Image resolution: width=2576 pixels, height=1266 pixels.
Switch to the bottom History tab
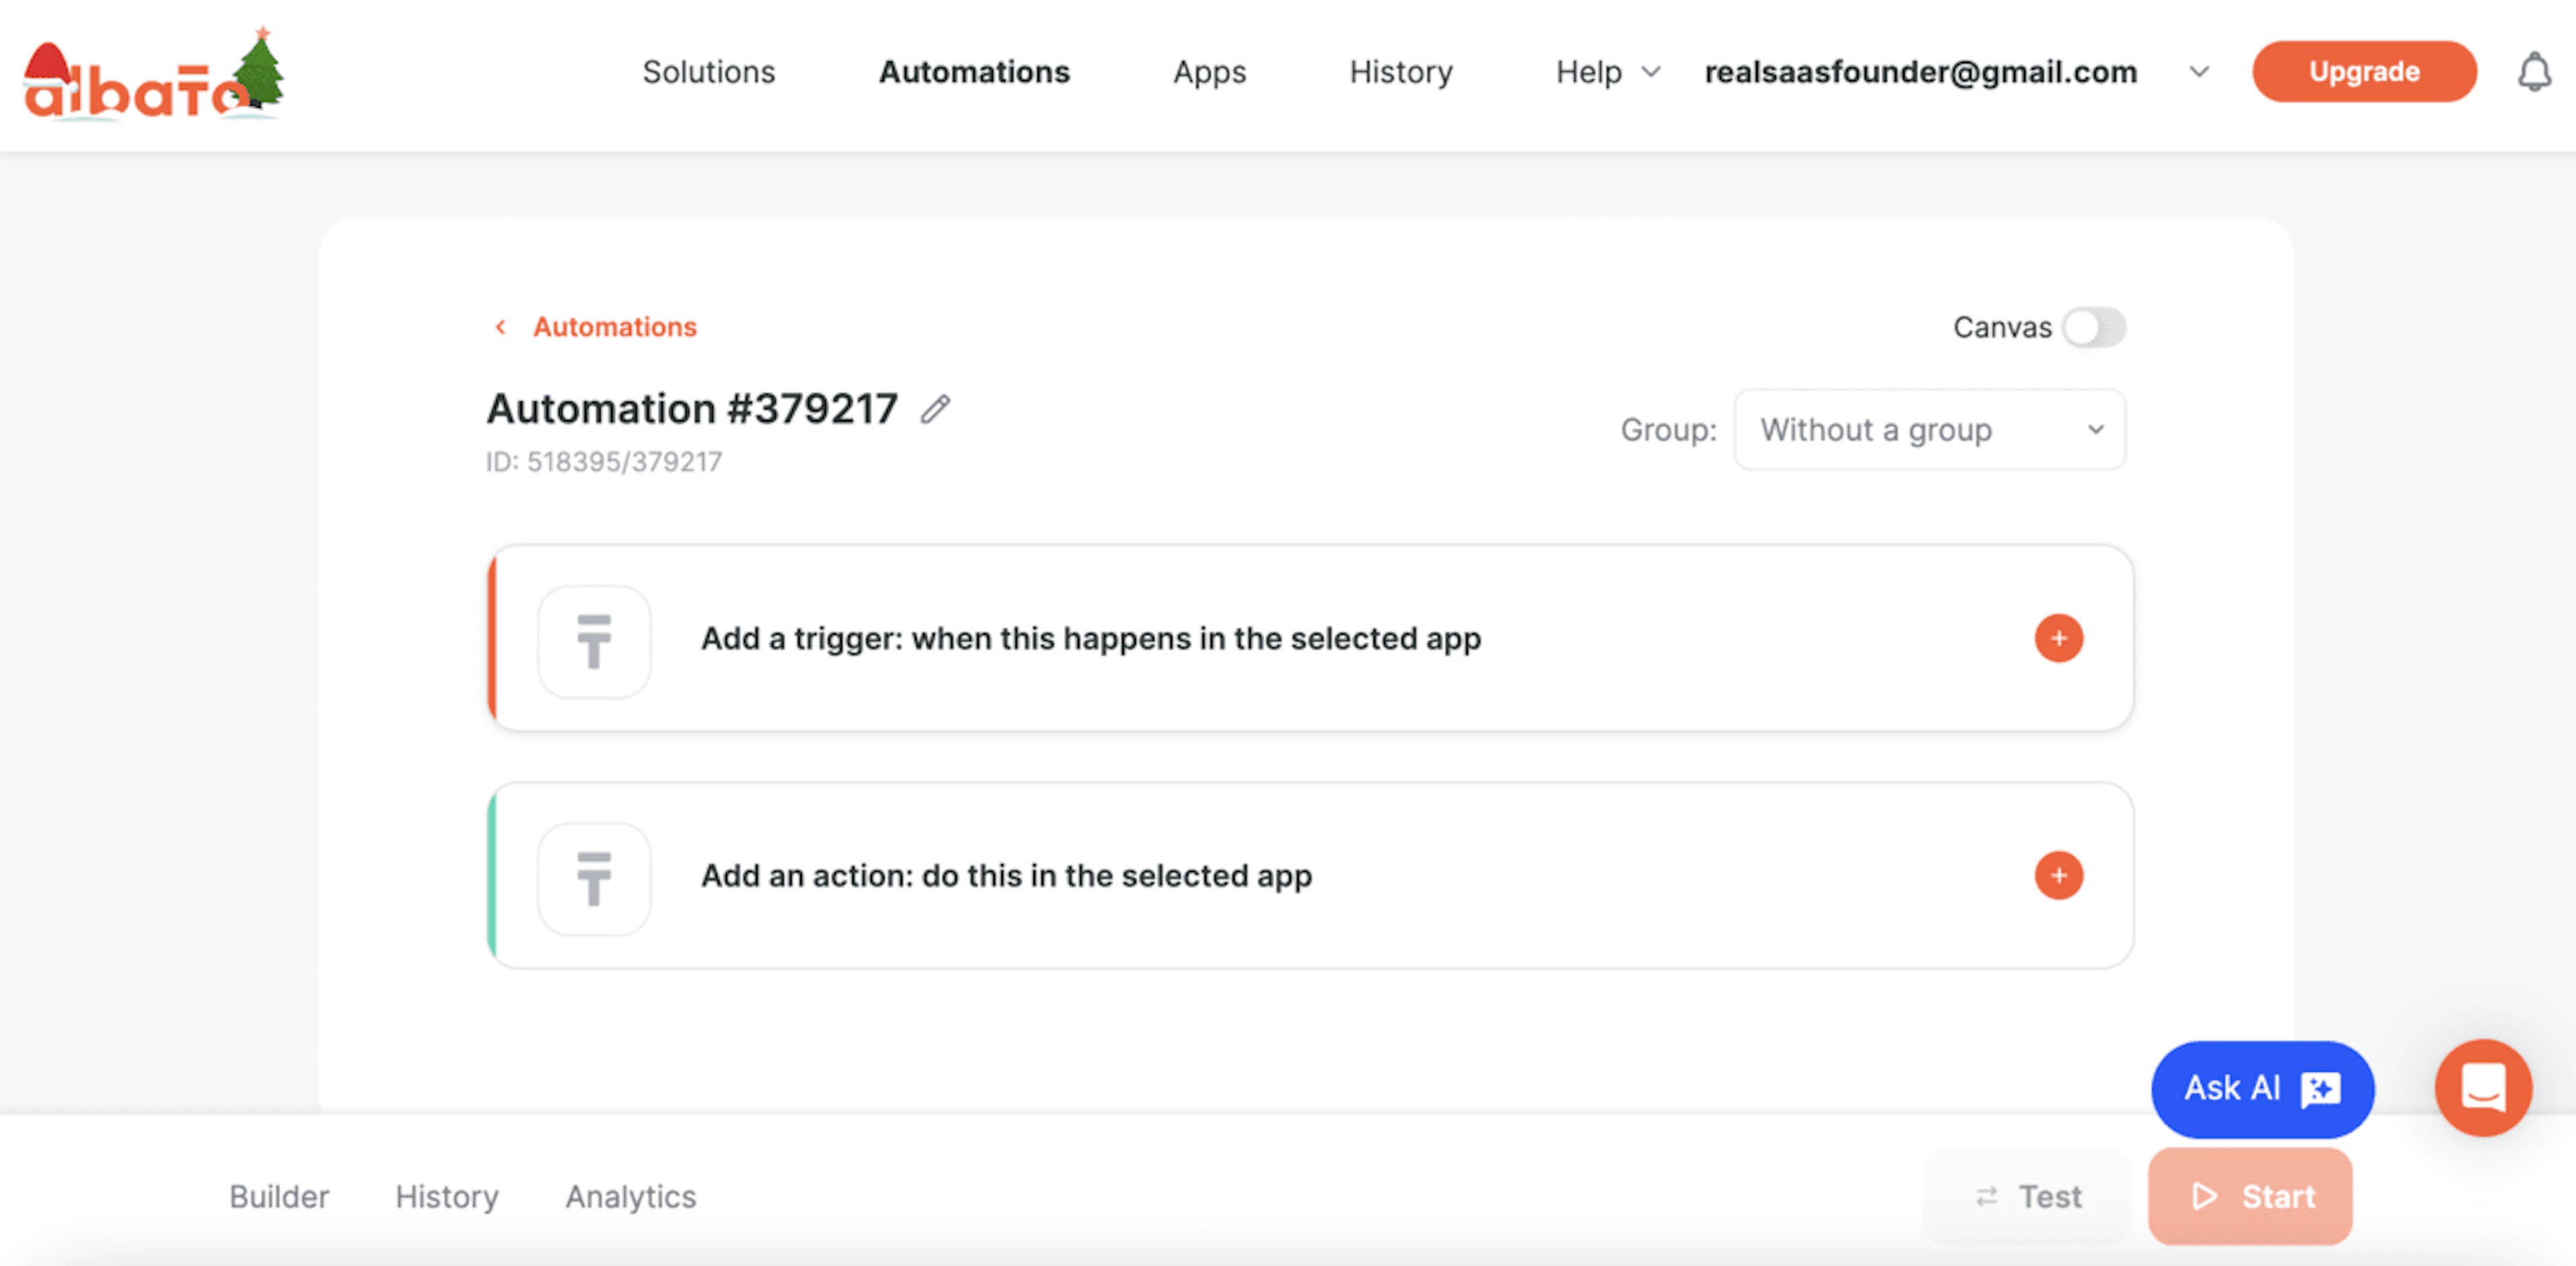446,1196
